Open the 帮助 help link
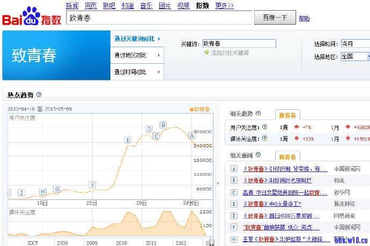The width and height of the screenshot is (370, 246). click(x=304, y=18)
